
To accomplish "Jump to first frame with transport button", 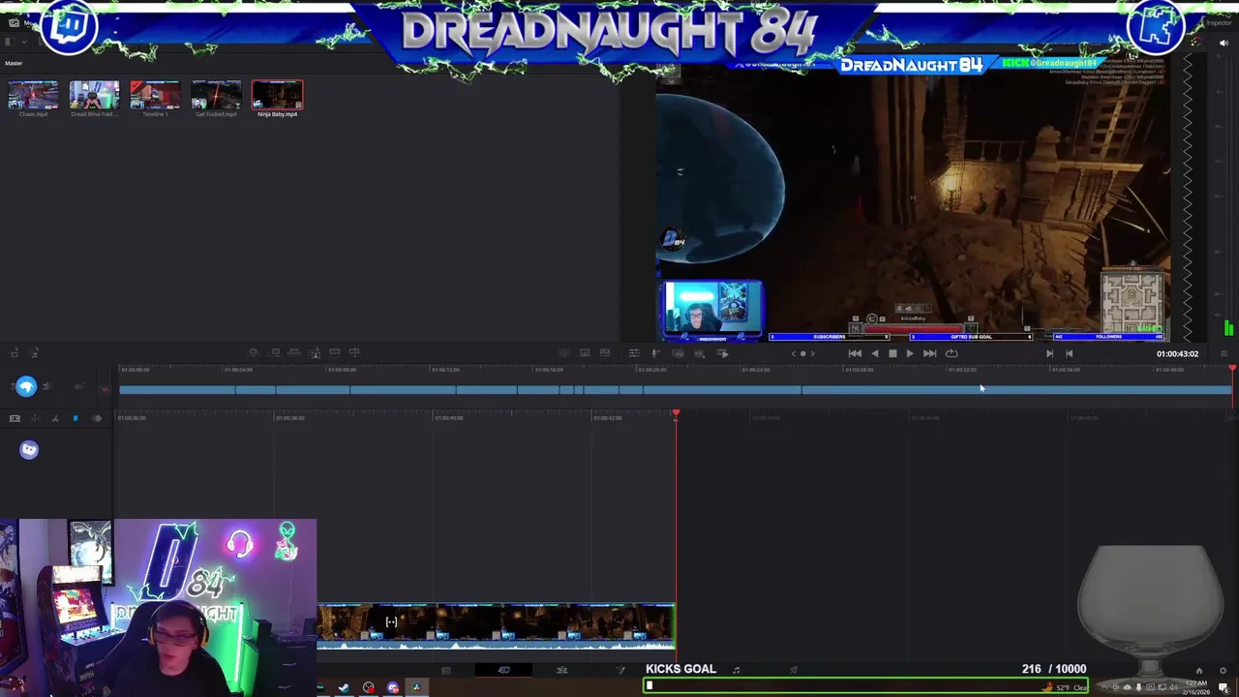I will tap(855, 353).
